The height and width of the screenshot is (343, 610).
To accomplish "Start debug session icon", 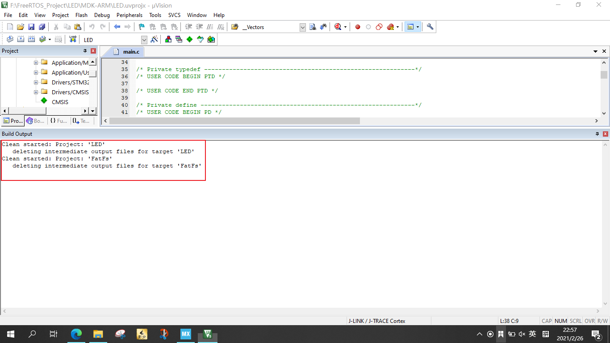I will [x=338, y=27].
